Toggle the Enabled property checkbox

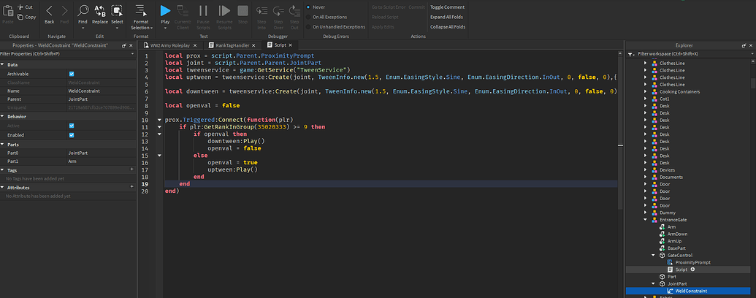click(72, 136)
